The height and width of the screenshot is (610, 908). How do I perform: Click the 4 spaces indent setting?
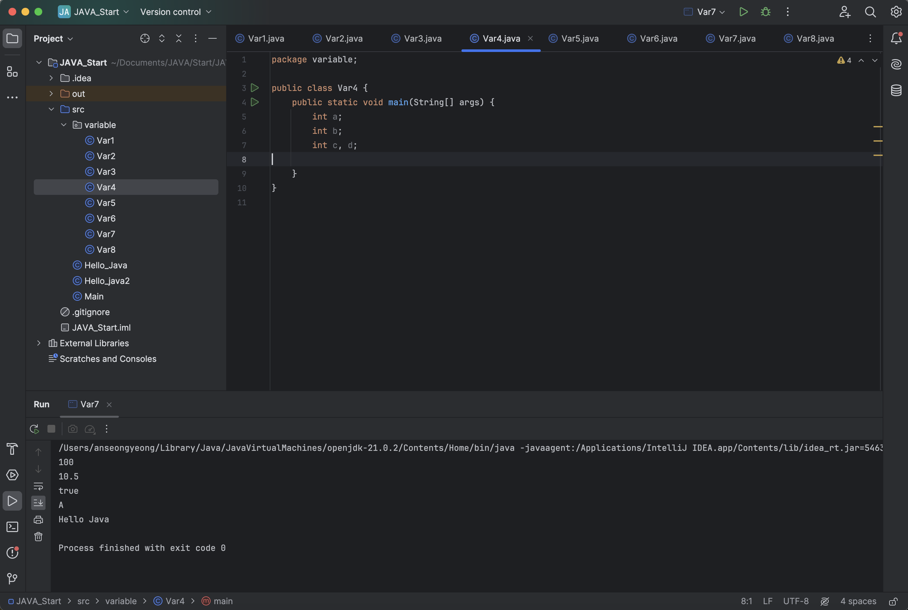858,601
